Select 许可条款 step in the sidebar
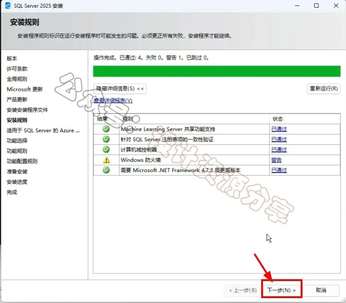The height and width of the screenshot is (303, 346). (17, 69)
